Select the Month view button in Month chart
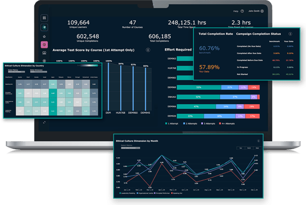The width and height of the screenshot is (306, 205). (249, 148)
